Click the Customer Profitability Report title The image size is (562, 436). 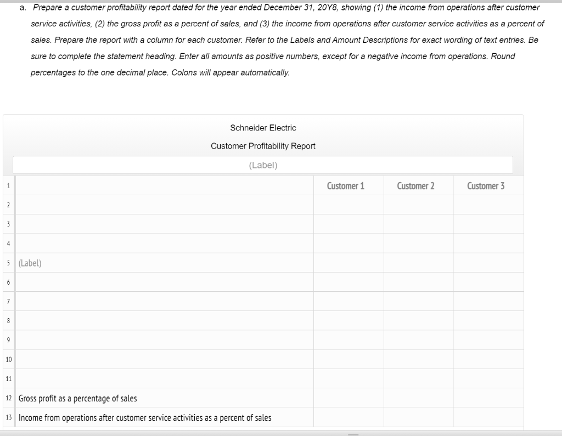[x=263, y=146]
